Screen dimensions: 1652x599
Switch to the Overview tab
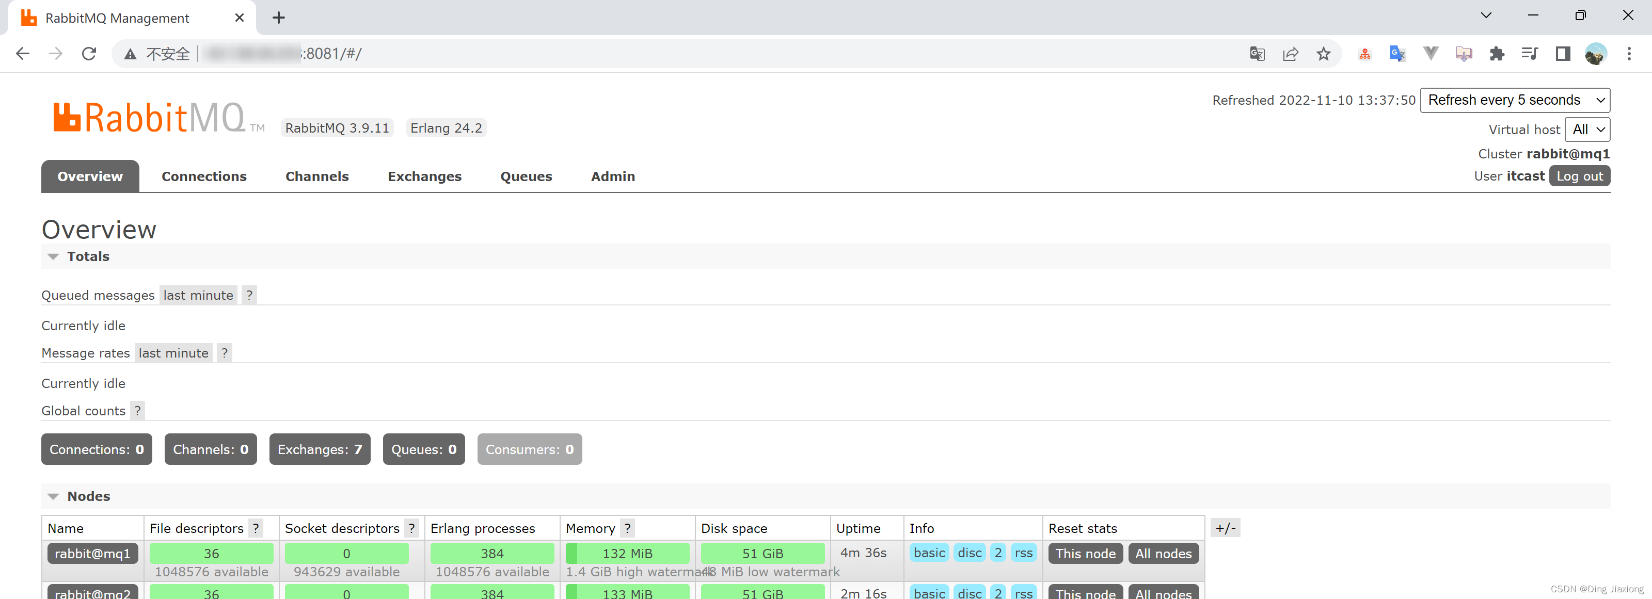click(x=90, y=176)
